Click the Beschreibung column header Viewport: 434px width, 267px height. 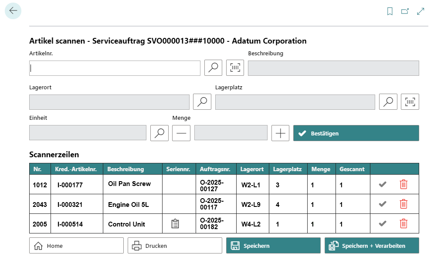132,169
